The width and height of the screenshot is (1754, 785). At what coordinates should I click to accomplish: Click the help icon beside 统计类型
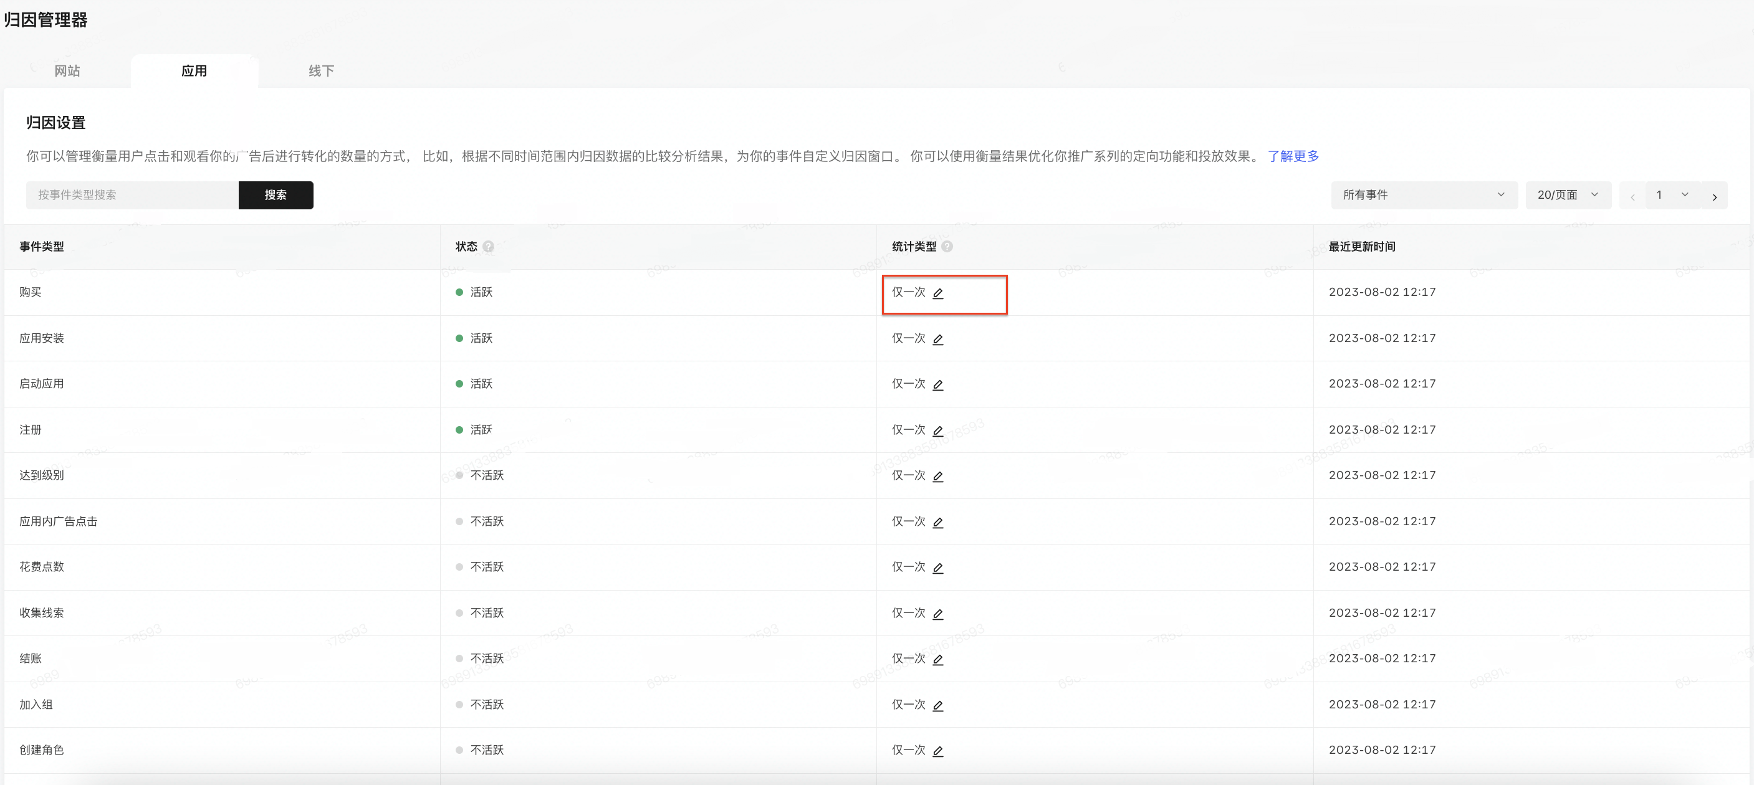click(947, 247)
